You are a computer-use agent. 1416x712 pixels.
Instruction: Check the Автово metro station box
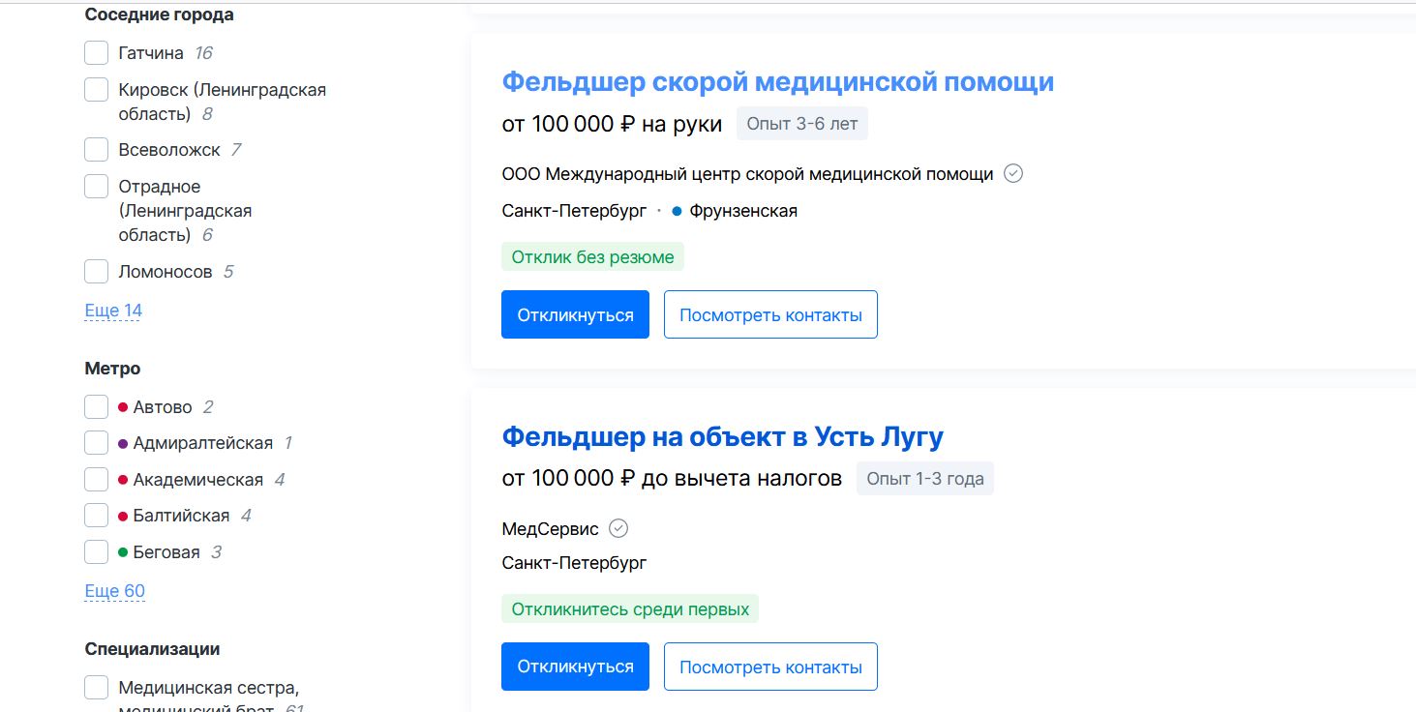(x=96, y=407)
